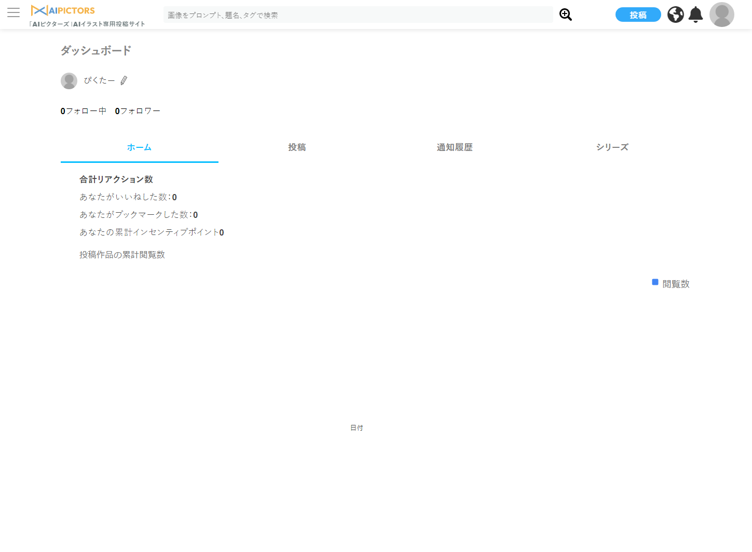
Task: Click the username ぴくたー
Action: click(99, 80)
